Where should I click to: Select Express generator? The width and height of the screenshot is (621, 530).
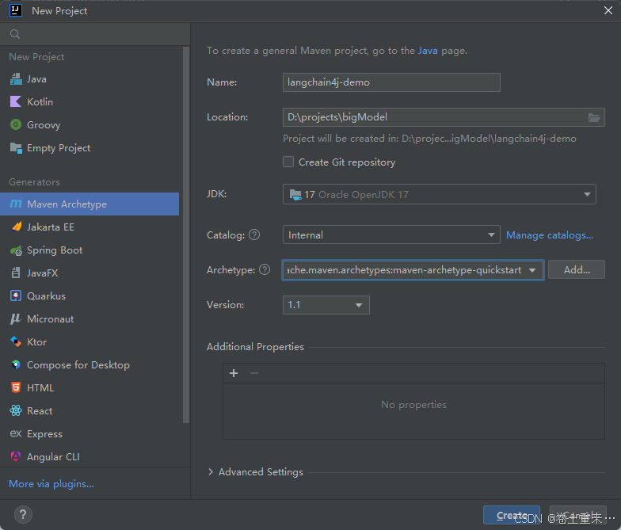coord(90,434)
